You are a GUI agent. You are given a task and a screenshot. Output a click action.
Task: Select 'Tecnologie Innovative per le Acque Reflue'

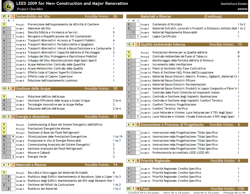(x=55, y=104)
